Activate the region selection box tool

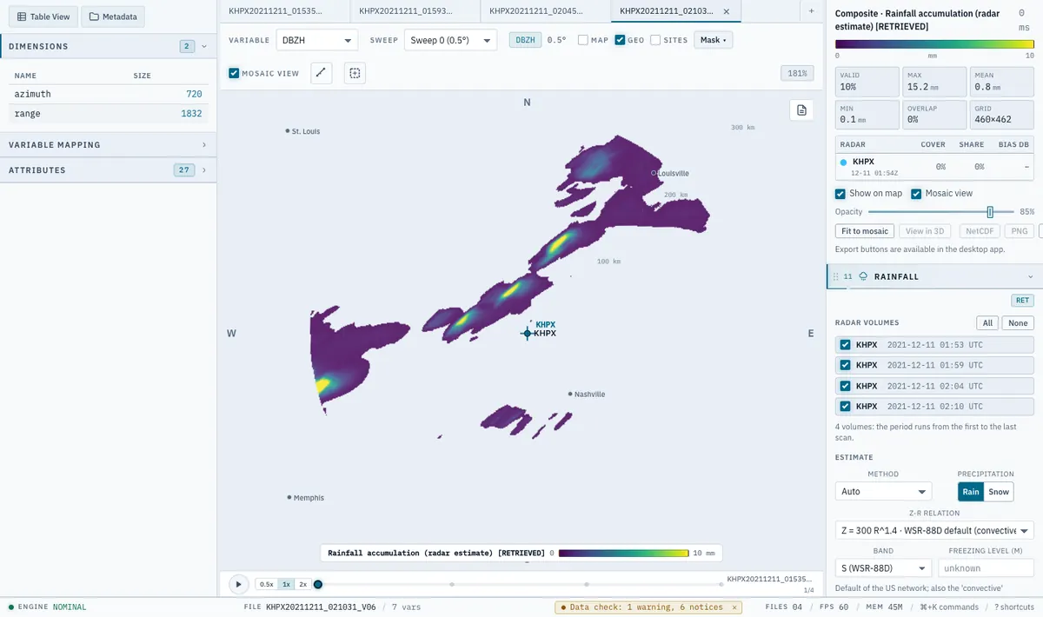coord(355,73)
